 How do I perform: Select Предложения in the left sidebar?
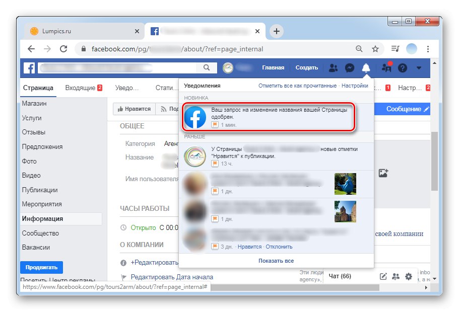[x=42, y=146]
